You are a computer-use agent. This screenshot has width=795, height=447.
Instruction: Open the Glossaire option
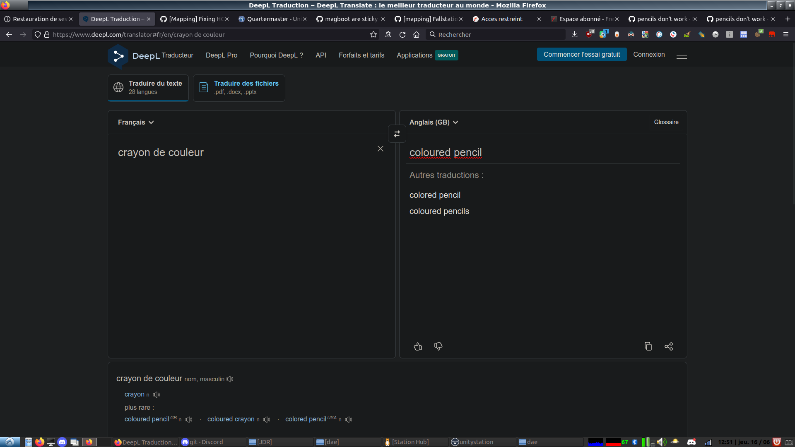click(666, 122)
